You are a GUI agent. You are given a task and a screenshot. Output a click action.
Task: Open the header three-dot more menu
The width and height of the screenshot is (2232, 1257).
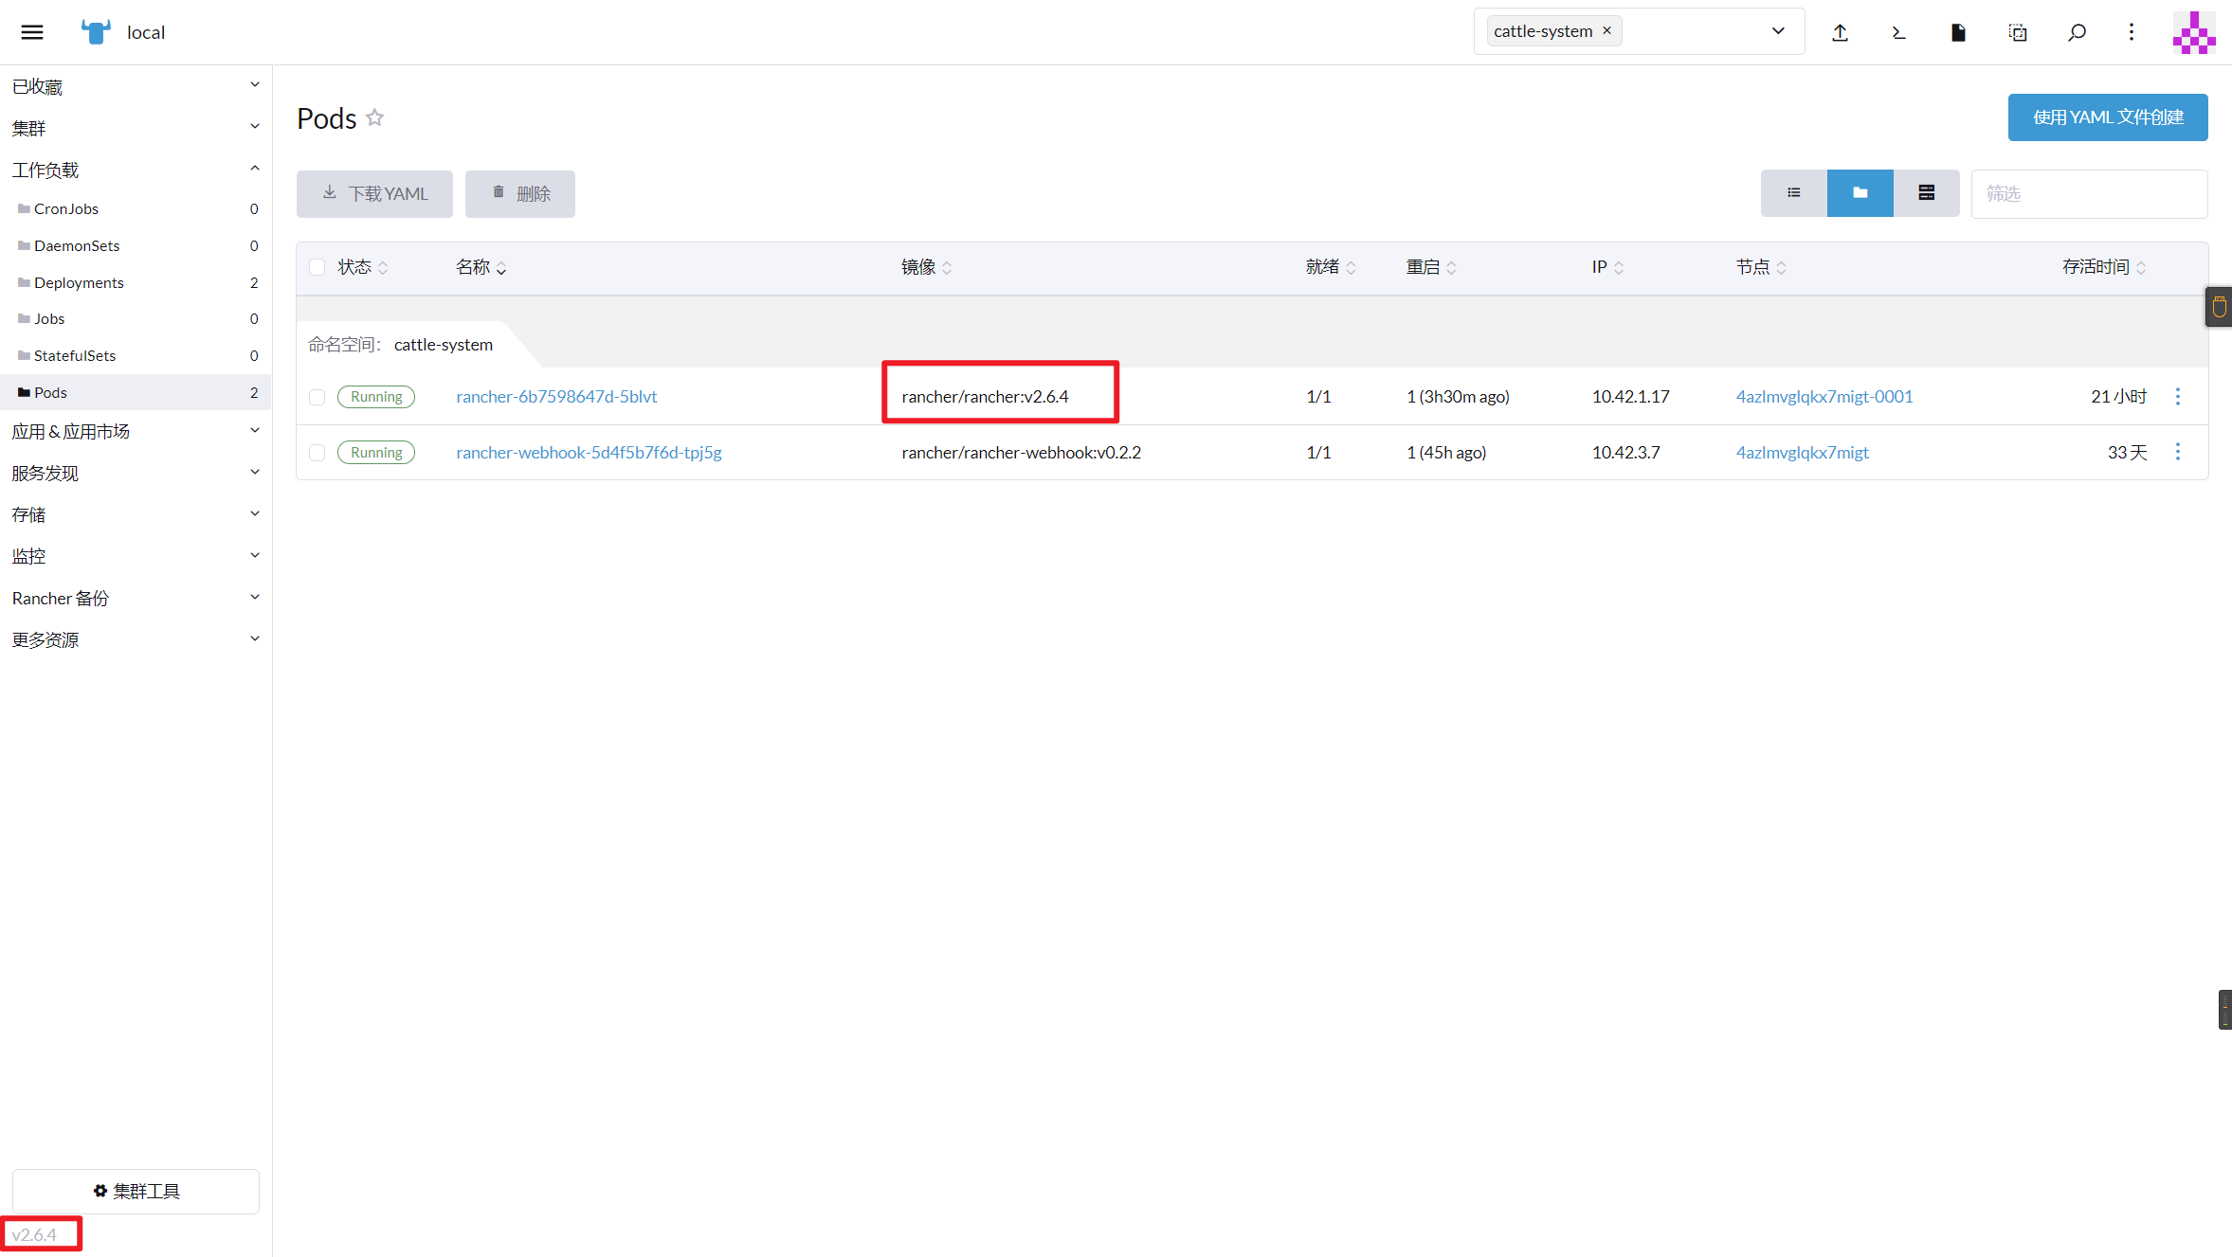(2132, 32)
